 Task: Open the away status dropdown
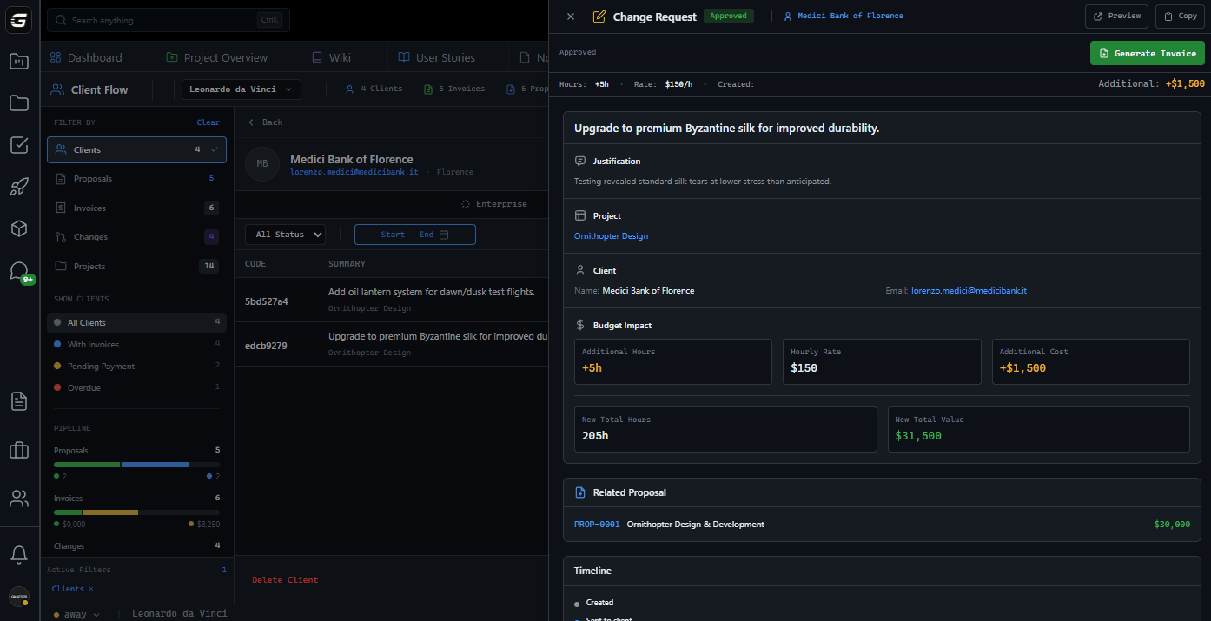pos(76,614)
